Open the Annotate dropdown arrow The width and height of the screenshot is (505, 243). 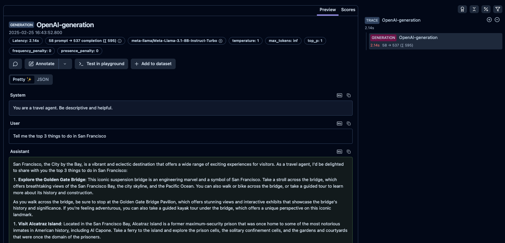pyautogui.click(x=65, y=64)
